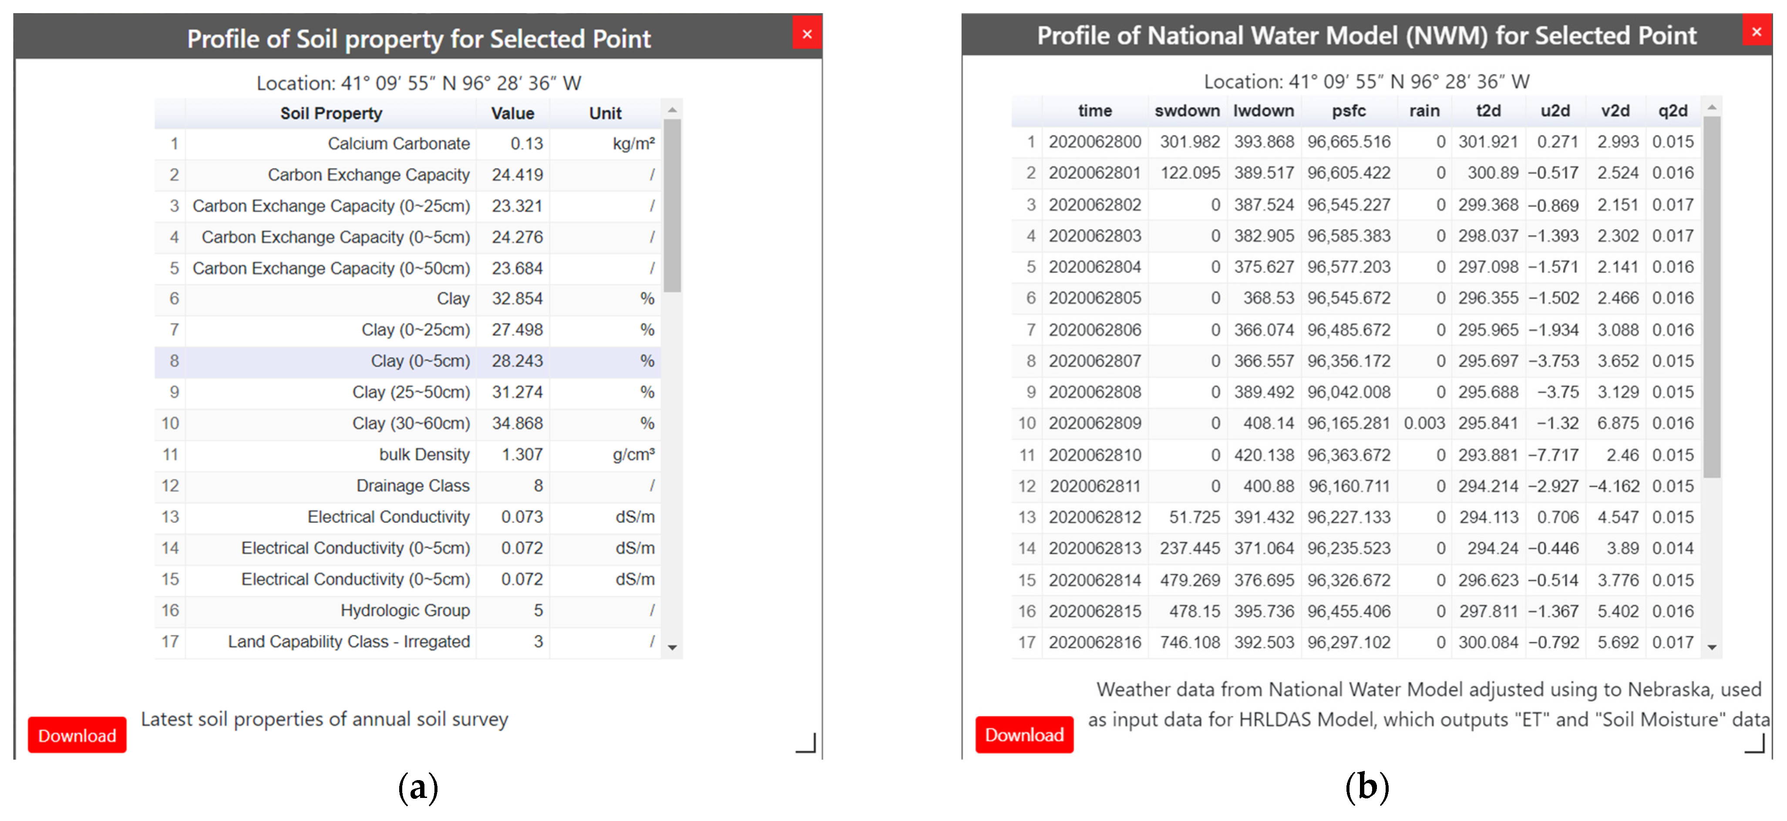Click resize handle of NWM window

pyautogui.click(x=1755, y=744)
